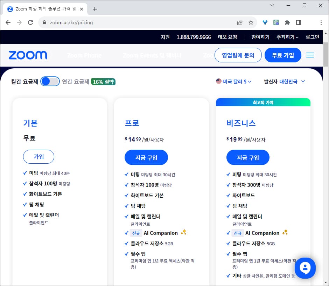Screen dimensions: 329x286
Task: Open the browser extensions puzzle icon
Action: [287, 22]
